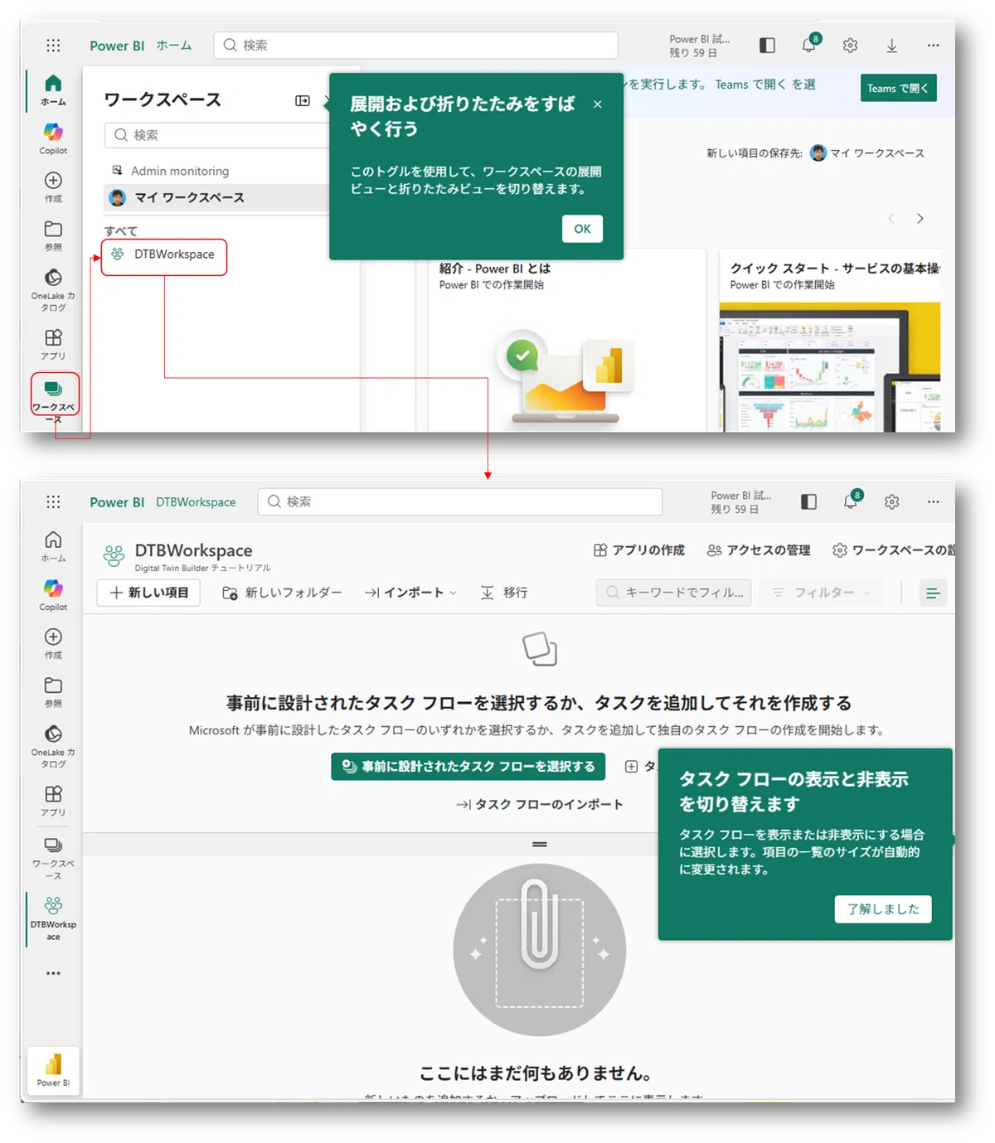Select マイ ワークスペース in list
The width and height of the screenshot is (995, 1143).
coord(216,197)
